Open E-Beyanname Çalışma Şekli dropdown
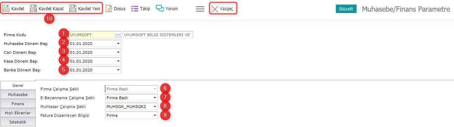The image size is (454, 127). [x=155, y=98]
